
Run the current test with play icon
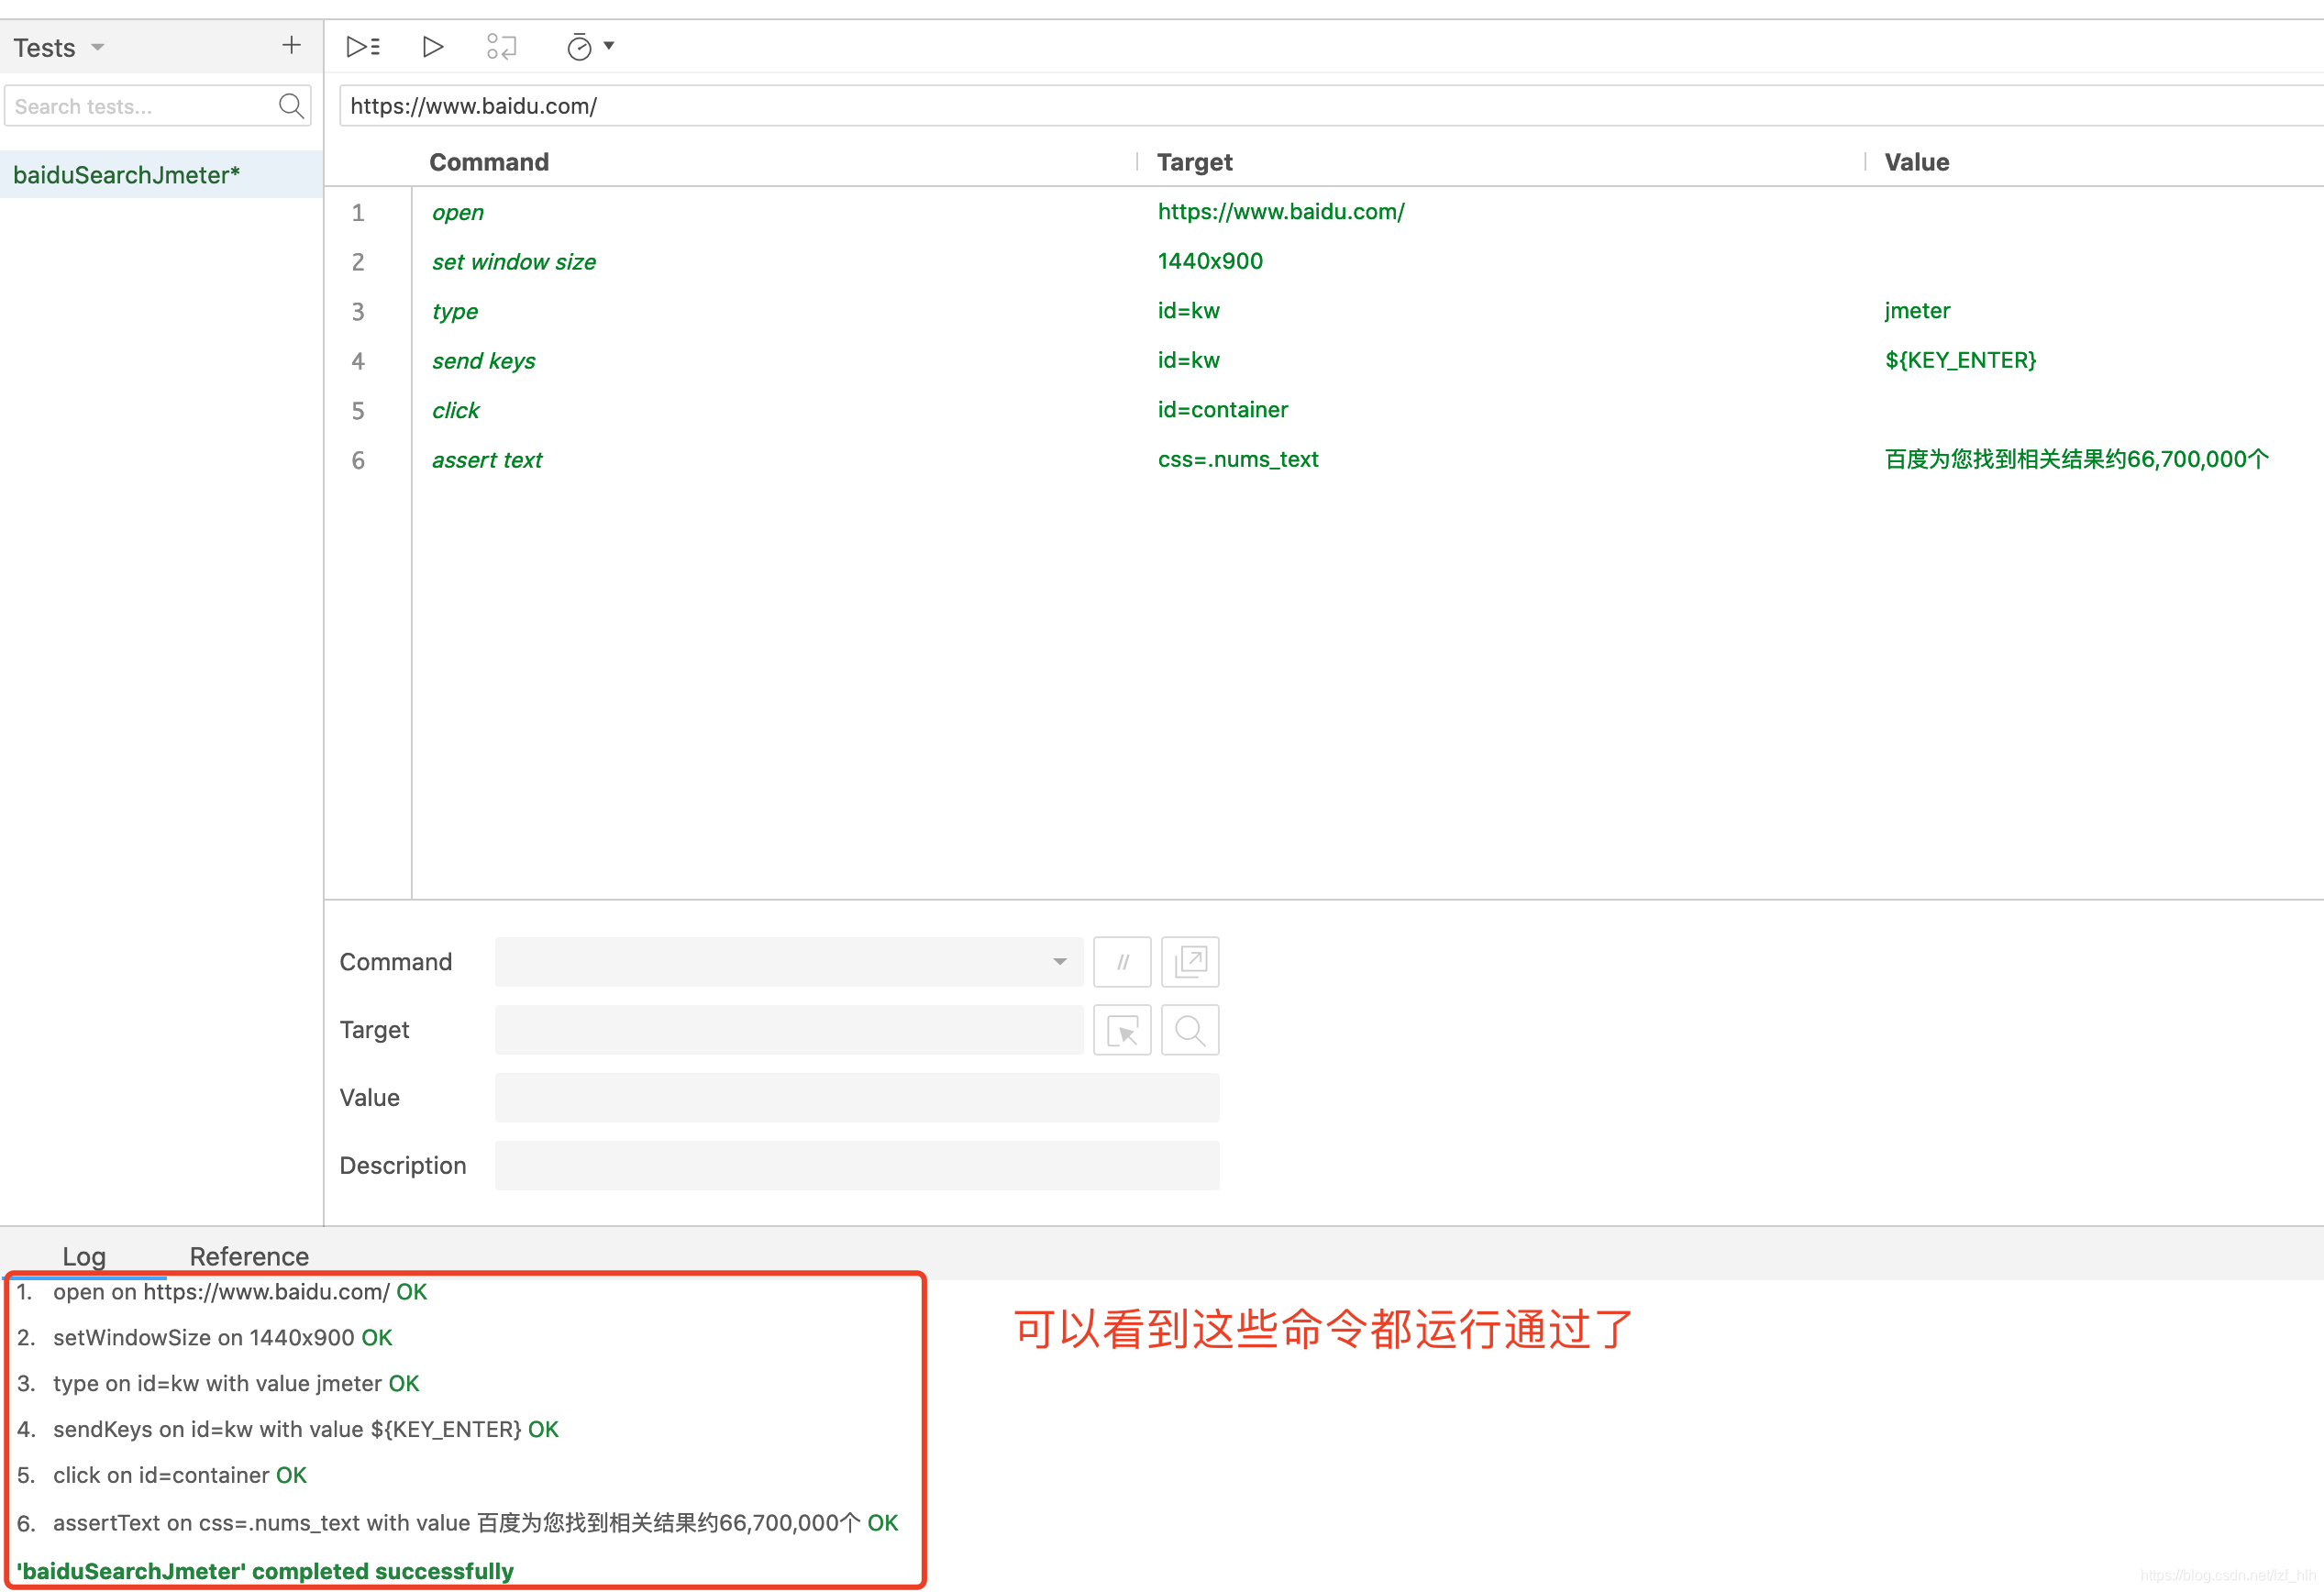click(x=432, y=46)
